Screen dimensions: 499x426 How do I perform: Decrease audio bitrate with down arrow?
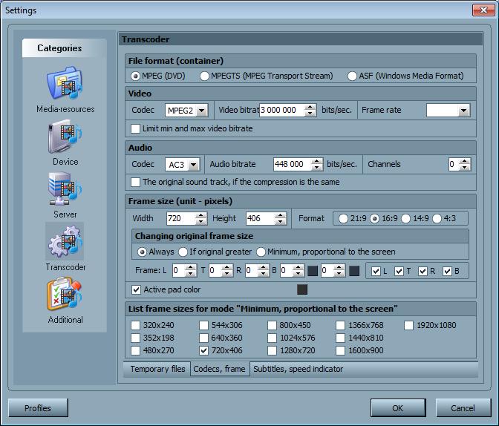pos(316,167)
